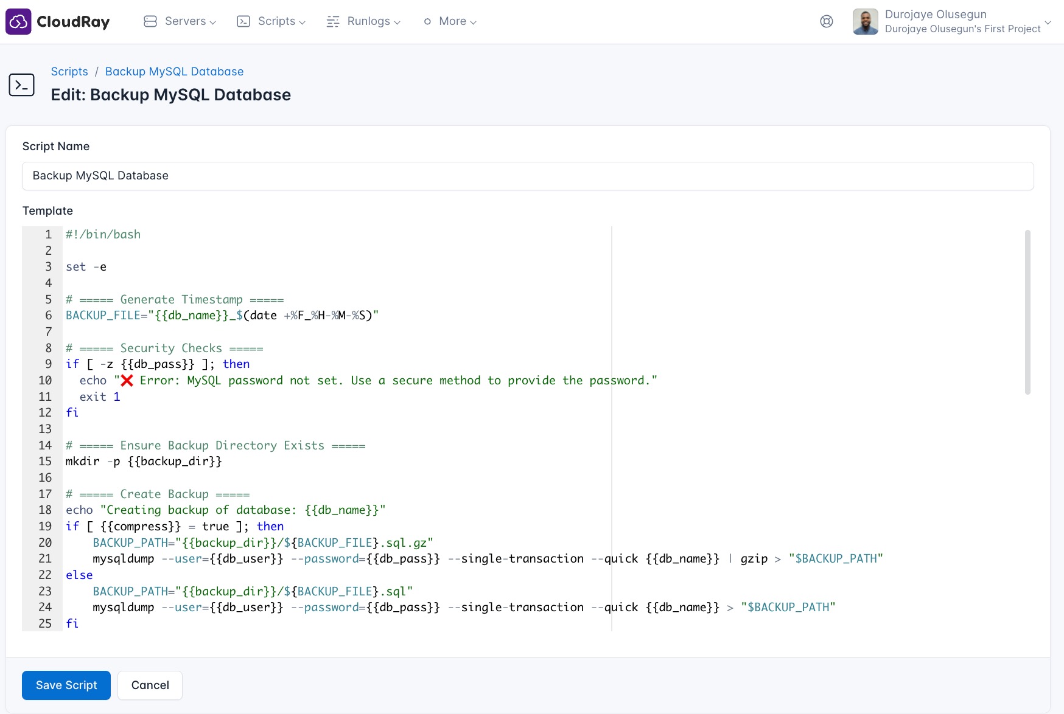Expand the Scripts chevron arrow

302,23
